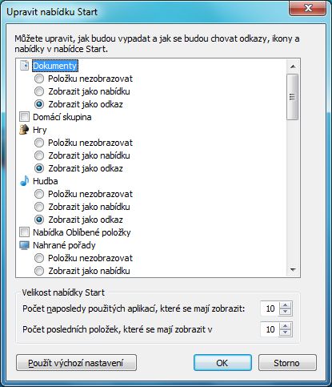Viewport: 332px width, 387px height.
Task: Increase the recently used apps count
Action: click(x=286, y=305)
